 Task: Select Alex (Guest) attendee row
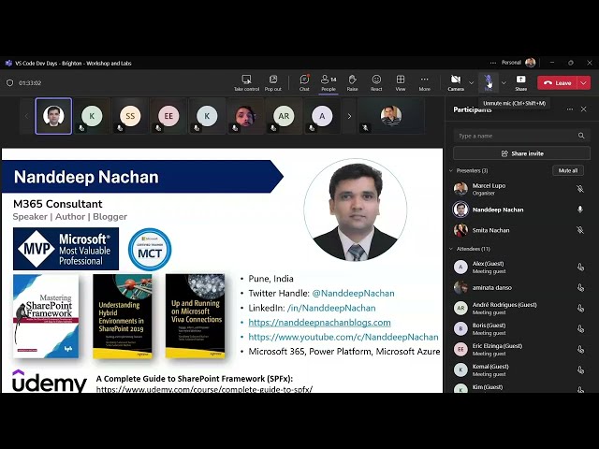pos(521,268)
